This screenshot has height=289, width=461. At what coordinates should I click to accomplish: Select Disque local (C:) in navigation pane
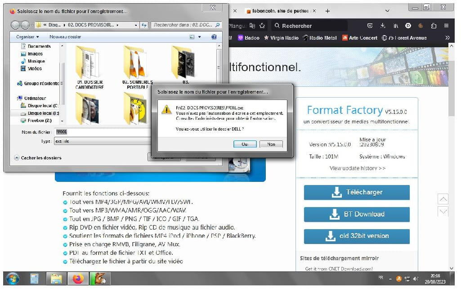(x=40, y=106)
